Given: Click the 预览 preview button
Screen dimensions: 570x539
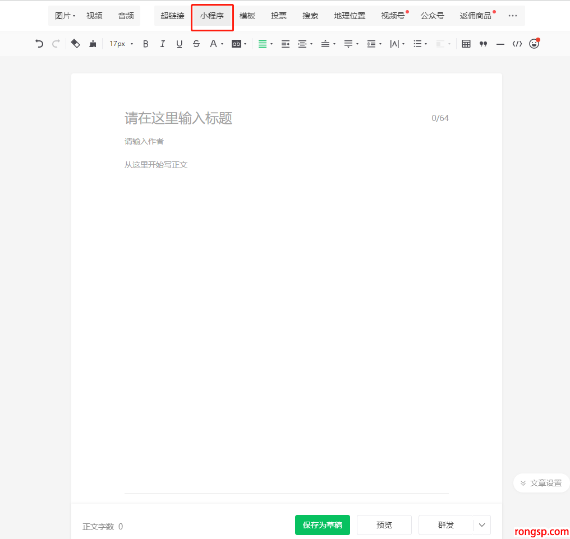Looking at the screenshot, I should [x=384, y=525].
